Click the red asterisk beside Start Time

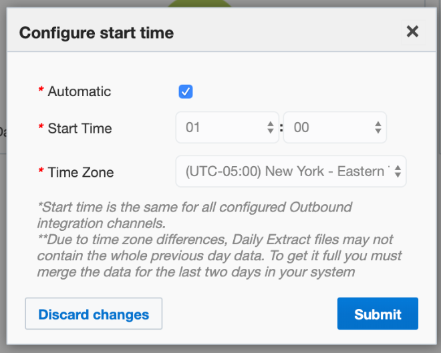[x=41, y=128]
